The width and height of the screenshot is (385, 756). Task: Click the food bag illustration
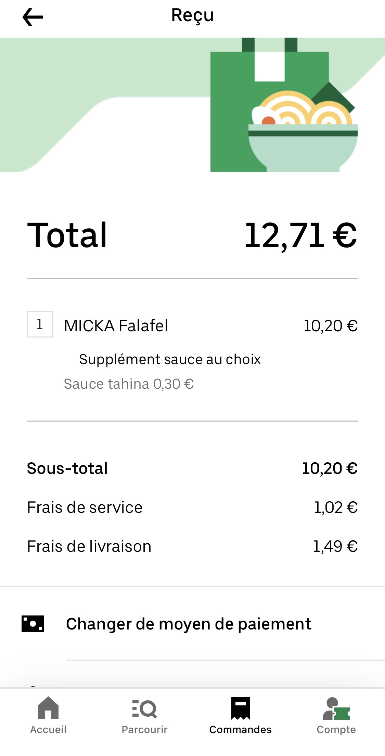(283, 109)
